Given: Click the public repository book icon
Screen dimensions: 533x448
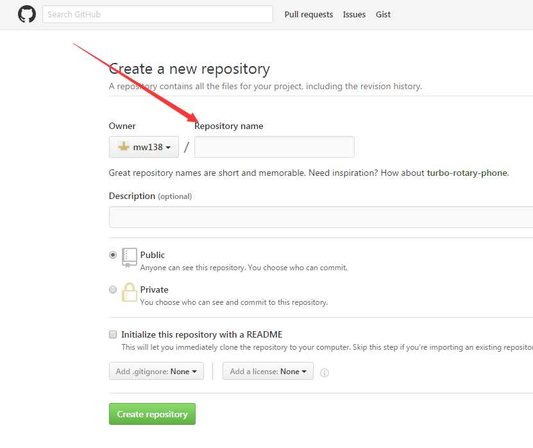Looking at the screenshot, I should [130, 258].
